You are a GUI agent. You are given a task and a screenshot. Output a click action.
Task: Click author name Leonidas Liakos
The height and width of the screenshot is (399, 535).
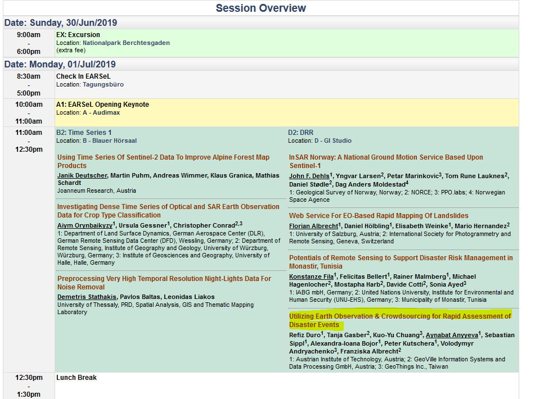point(189,297)
